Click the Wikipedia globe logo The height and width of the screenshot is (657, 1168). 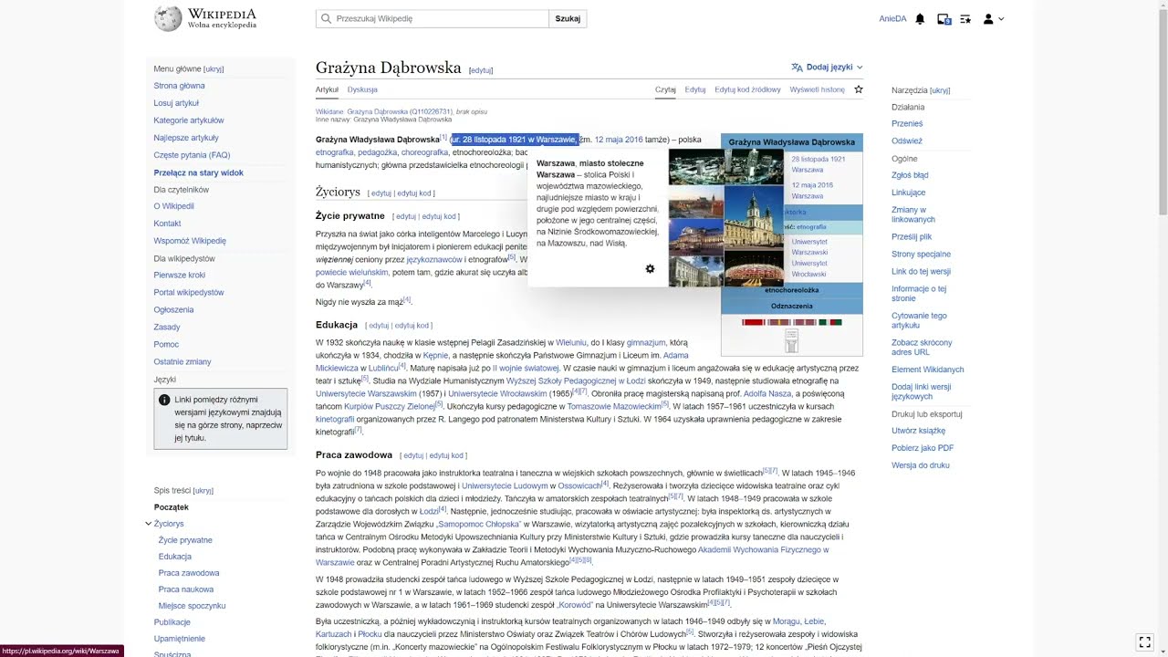168,18
